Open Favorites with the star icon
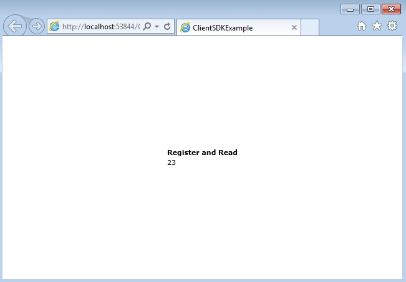406x282 pixels. point(377,26)
